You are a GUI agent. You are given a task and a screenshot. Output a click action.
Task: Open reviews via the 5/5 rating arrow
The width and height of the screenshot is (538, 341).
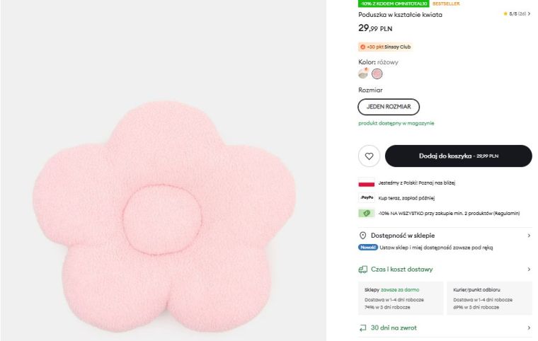[x=529, y=13]
